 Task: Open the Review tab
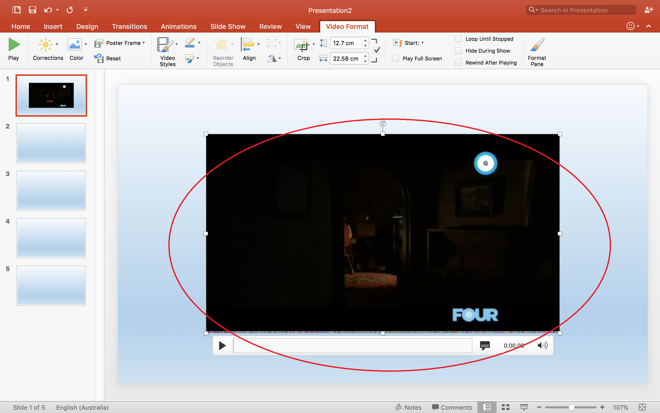[270, 27]
